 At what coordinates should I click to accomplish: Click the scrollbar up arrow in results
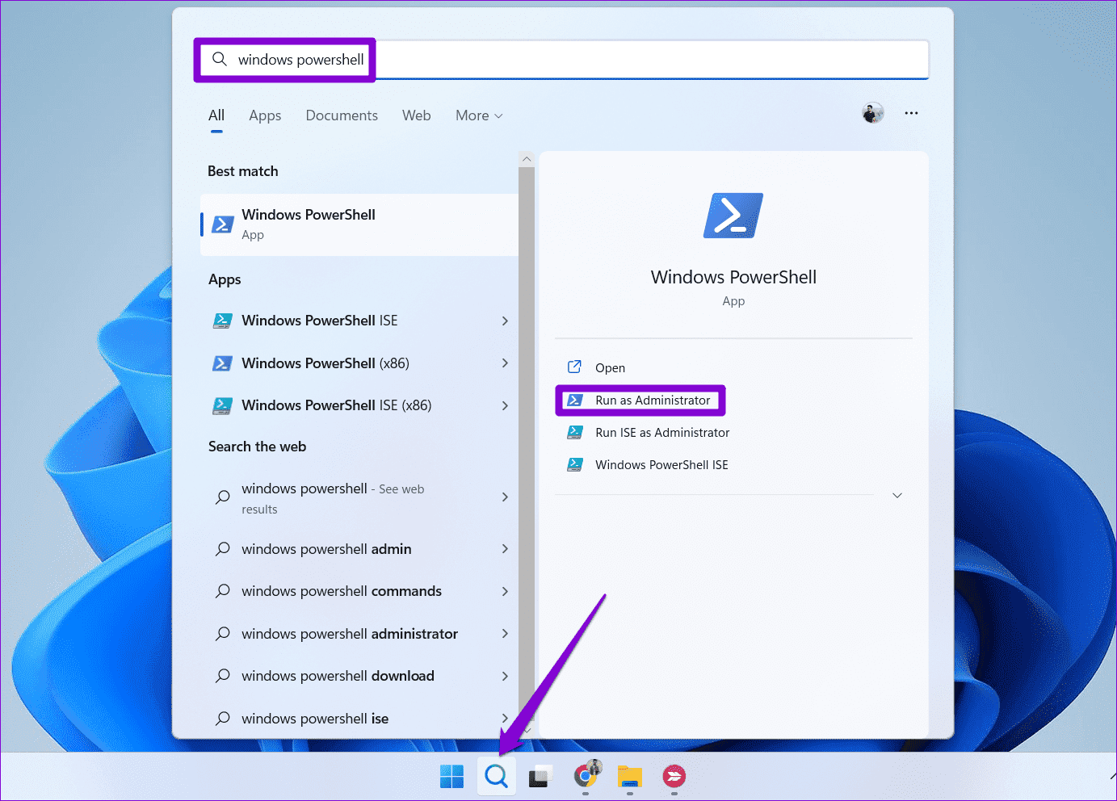[x=527, y=159]
